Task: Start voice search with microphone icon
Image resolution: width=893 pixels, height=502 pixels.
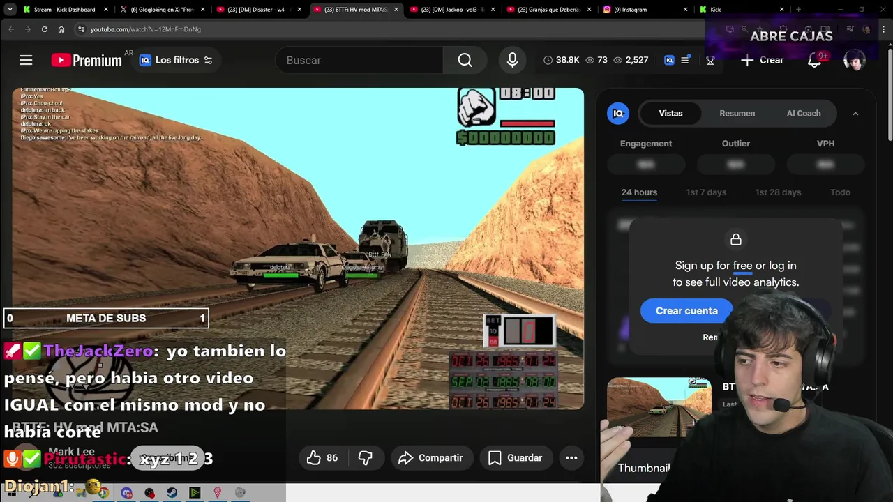Action: (x=512, y=60)
